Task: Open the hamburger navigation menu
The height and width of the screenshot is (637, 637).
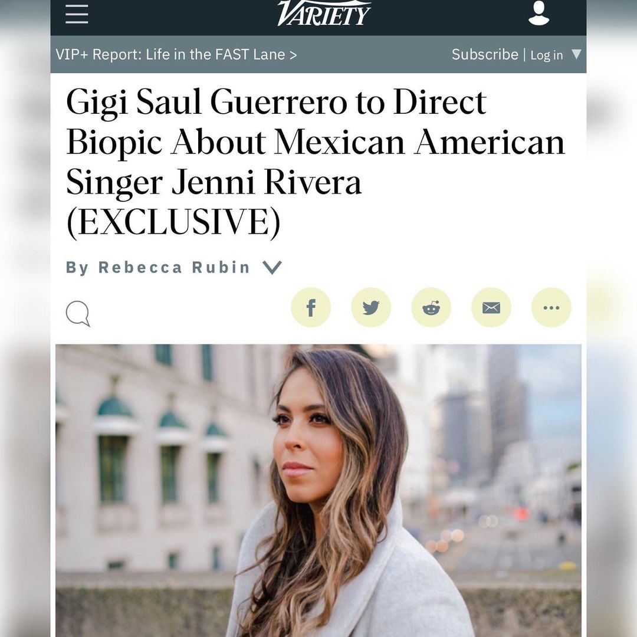Action: (77, 14)
